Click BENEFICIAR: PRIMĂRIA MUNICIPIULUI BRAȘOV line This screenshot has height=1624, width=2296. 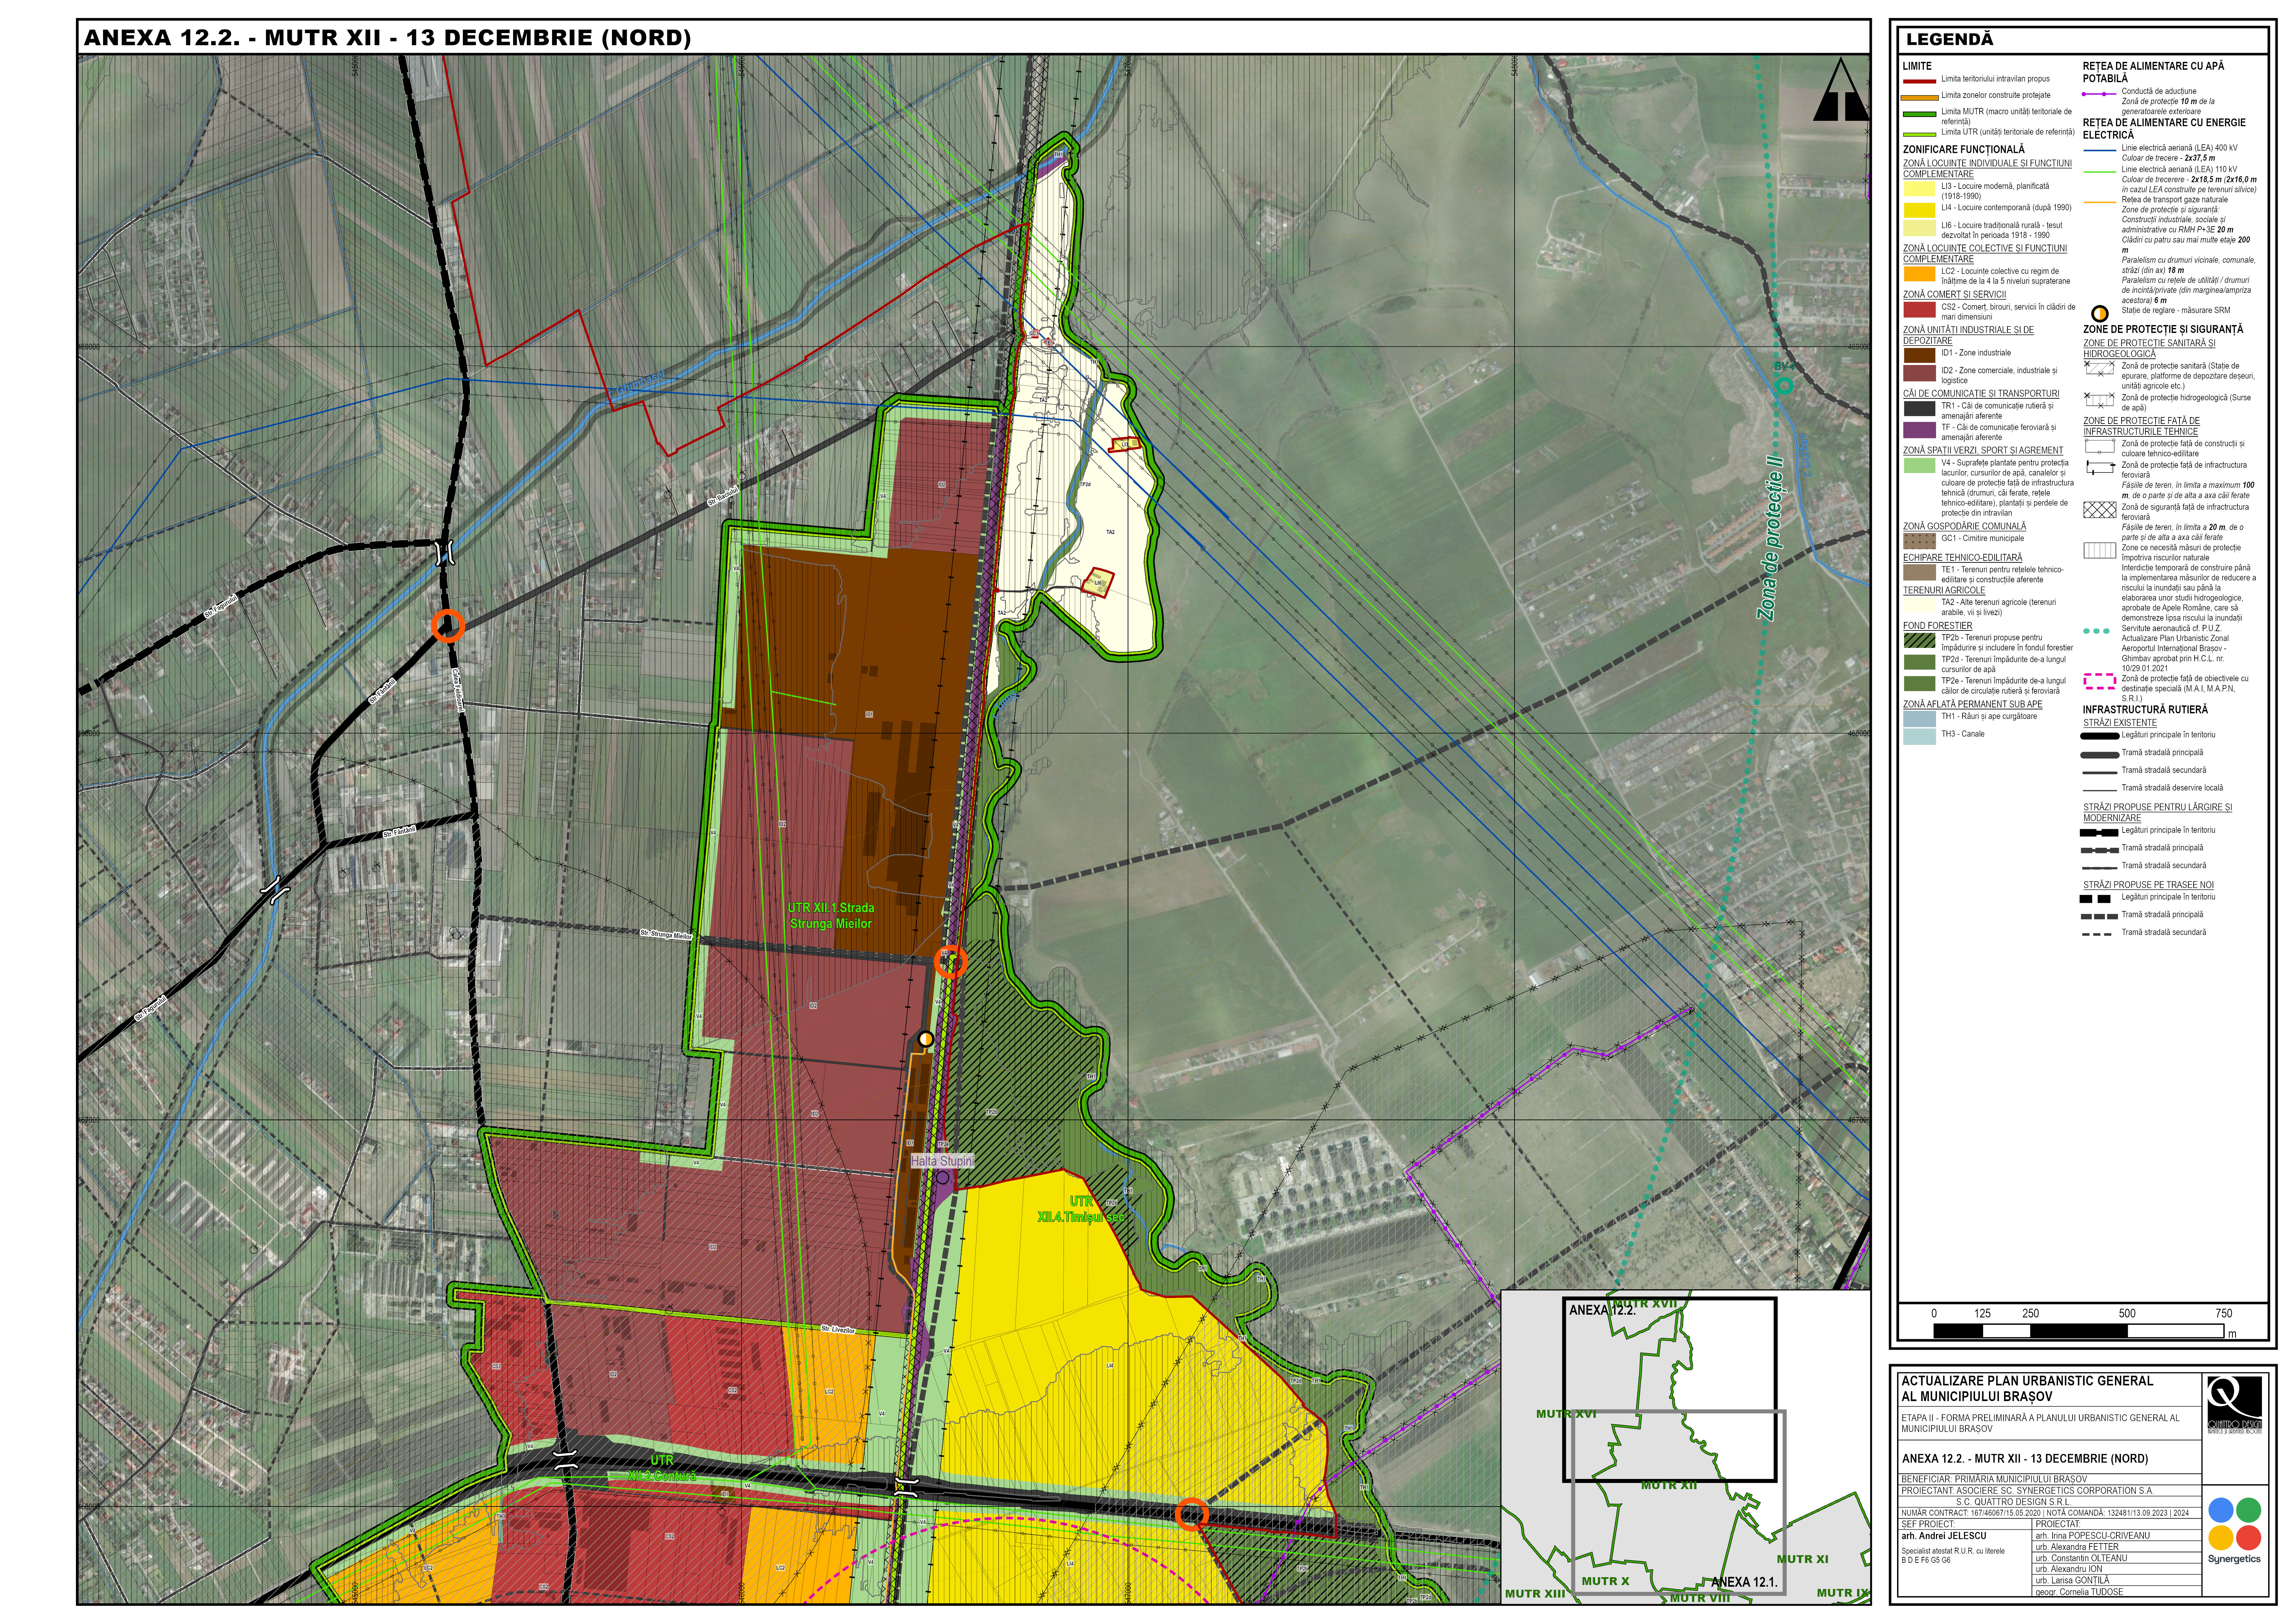click(1994, 1479)
